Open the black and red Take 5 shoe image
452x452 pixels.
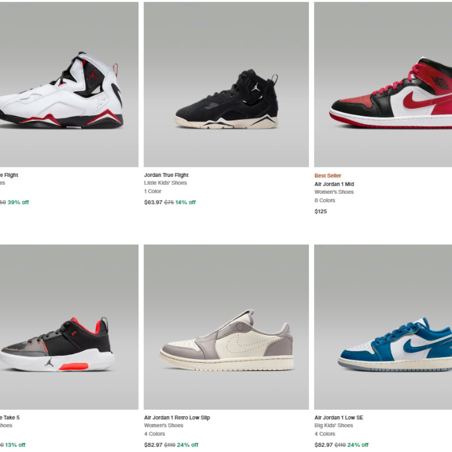pyautogui.click(x=69, y=327)
